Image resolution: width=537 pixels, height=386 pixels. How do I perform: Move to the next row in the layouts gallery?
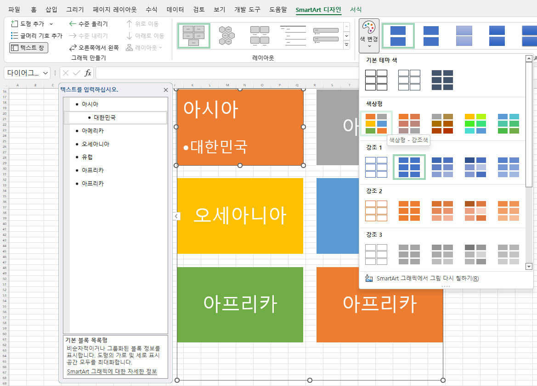[x=346, y=36]
